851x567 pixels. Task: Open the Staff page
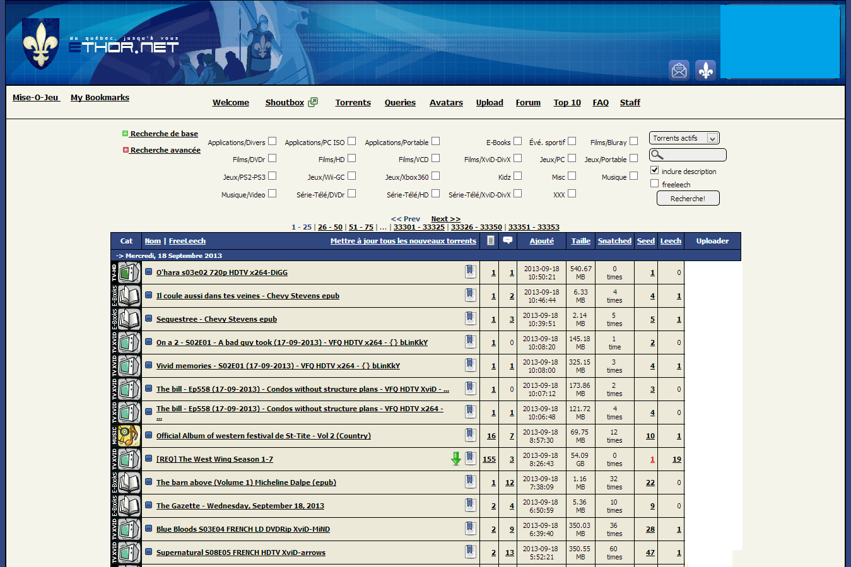pyautogui.click(x=630, y=103)
